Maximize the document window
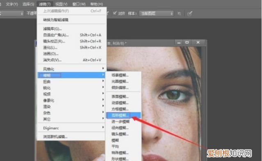 187,42
